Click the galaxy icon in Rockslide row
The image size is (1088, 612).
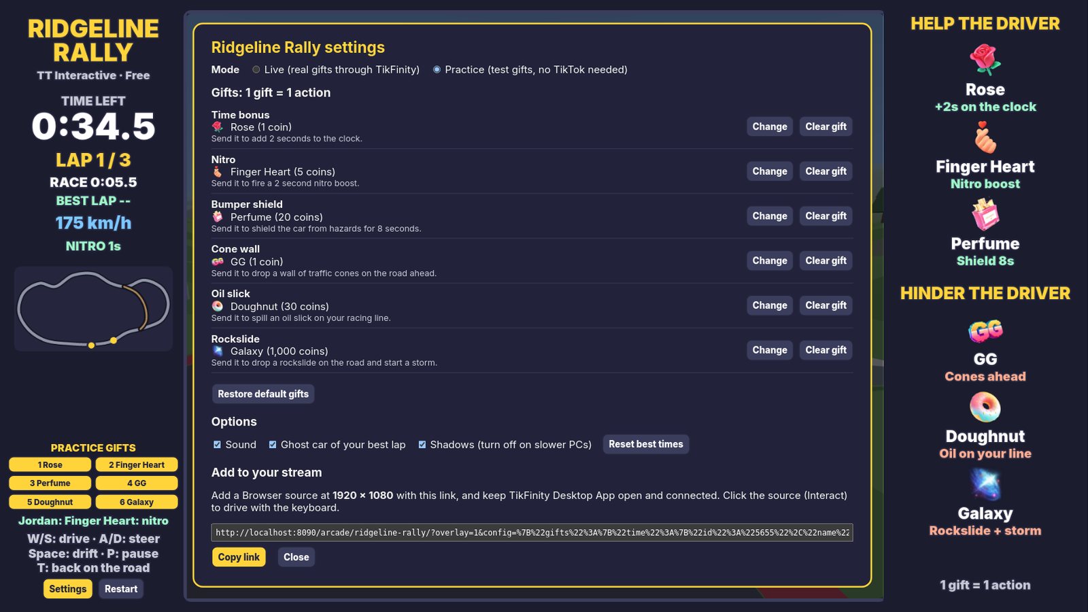coord(218,351)
